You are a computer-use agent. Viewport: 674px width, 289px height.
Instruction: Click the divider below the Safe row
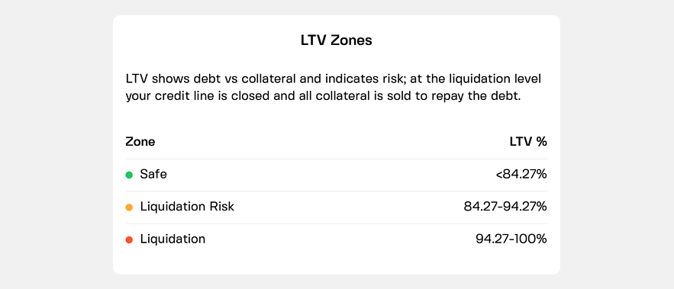pyautogui.click(x=336, y=191)
